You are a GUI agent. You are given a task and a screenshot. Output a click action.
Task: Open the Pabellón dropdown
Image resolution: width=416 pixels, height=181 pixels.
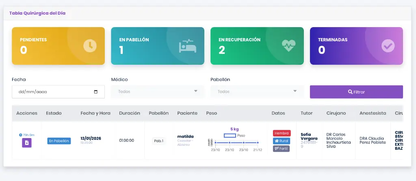coord(257,92)
